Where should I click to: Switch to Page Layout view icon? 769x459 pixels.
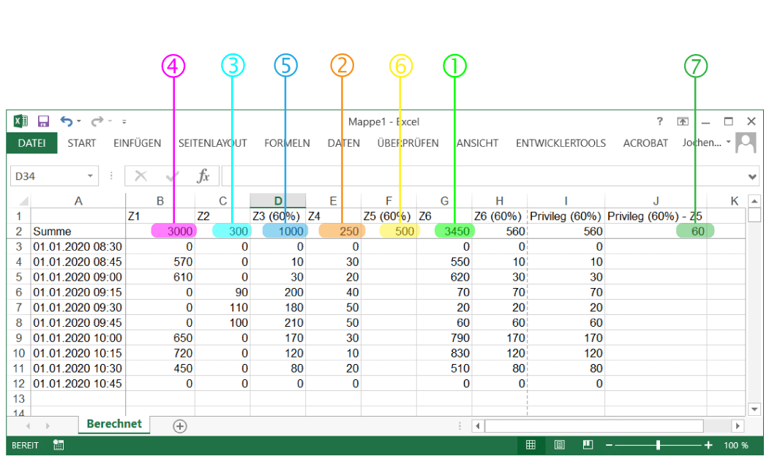(559, 445)
